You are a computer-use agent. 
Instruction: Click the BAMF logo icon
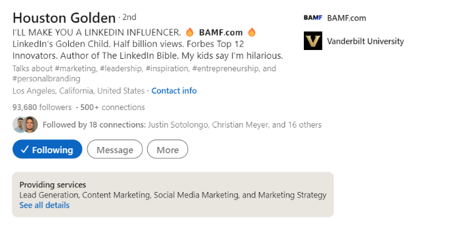click(x=313, y=18)
